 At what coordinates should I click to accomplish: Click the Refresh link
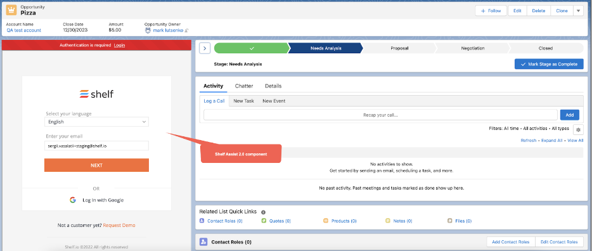pyautogui.click(x=528, y=141)
